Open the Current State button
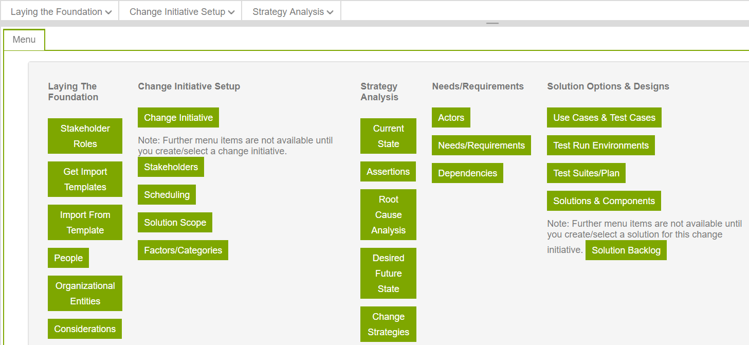The width and height of the screenshot is (749, 345). point(388,136)
